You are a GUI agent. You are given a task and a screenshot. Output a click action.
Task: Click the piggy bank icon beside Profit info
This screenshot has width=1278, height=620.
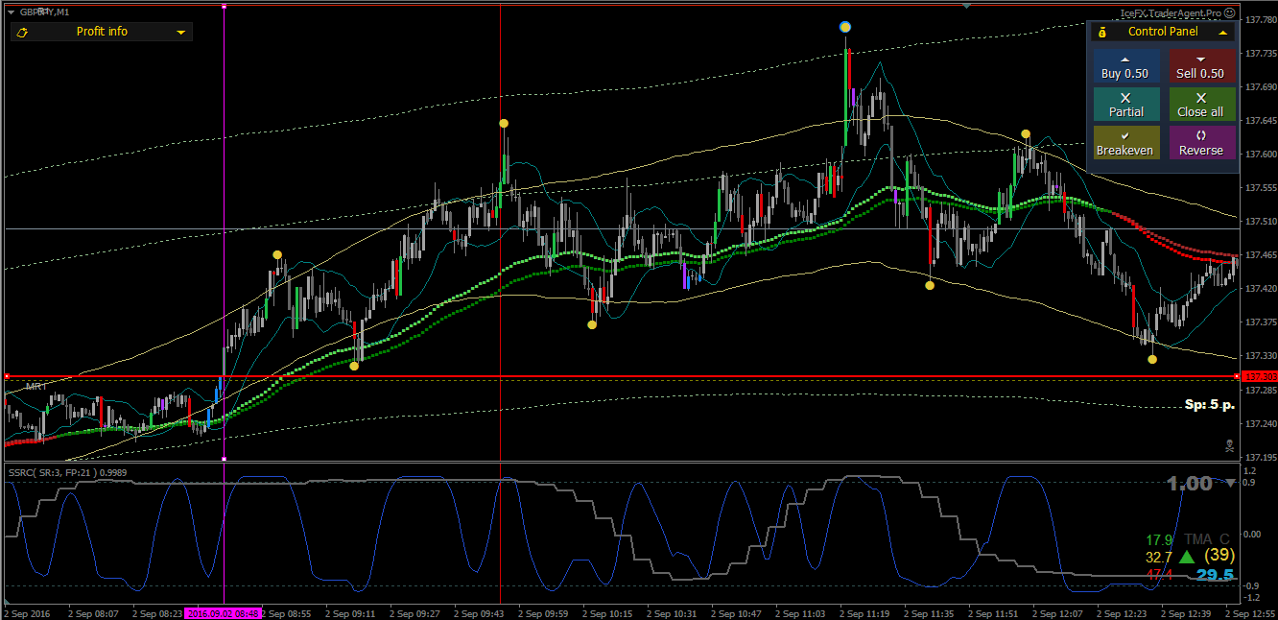[x=23, y=32]
